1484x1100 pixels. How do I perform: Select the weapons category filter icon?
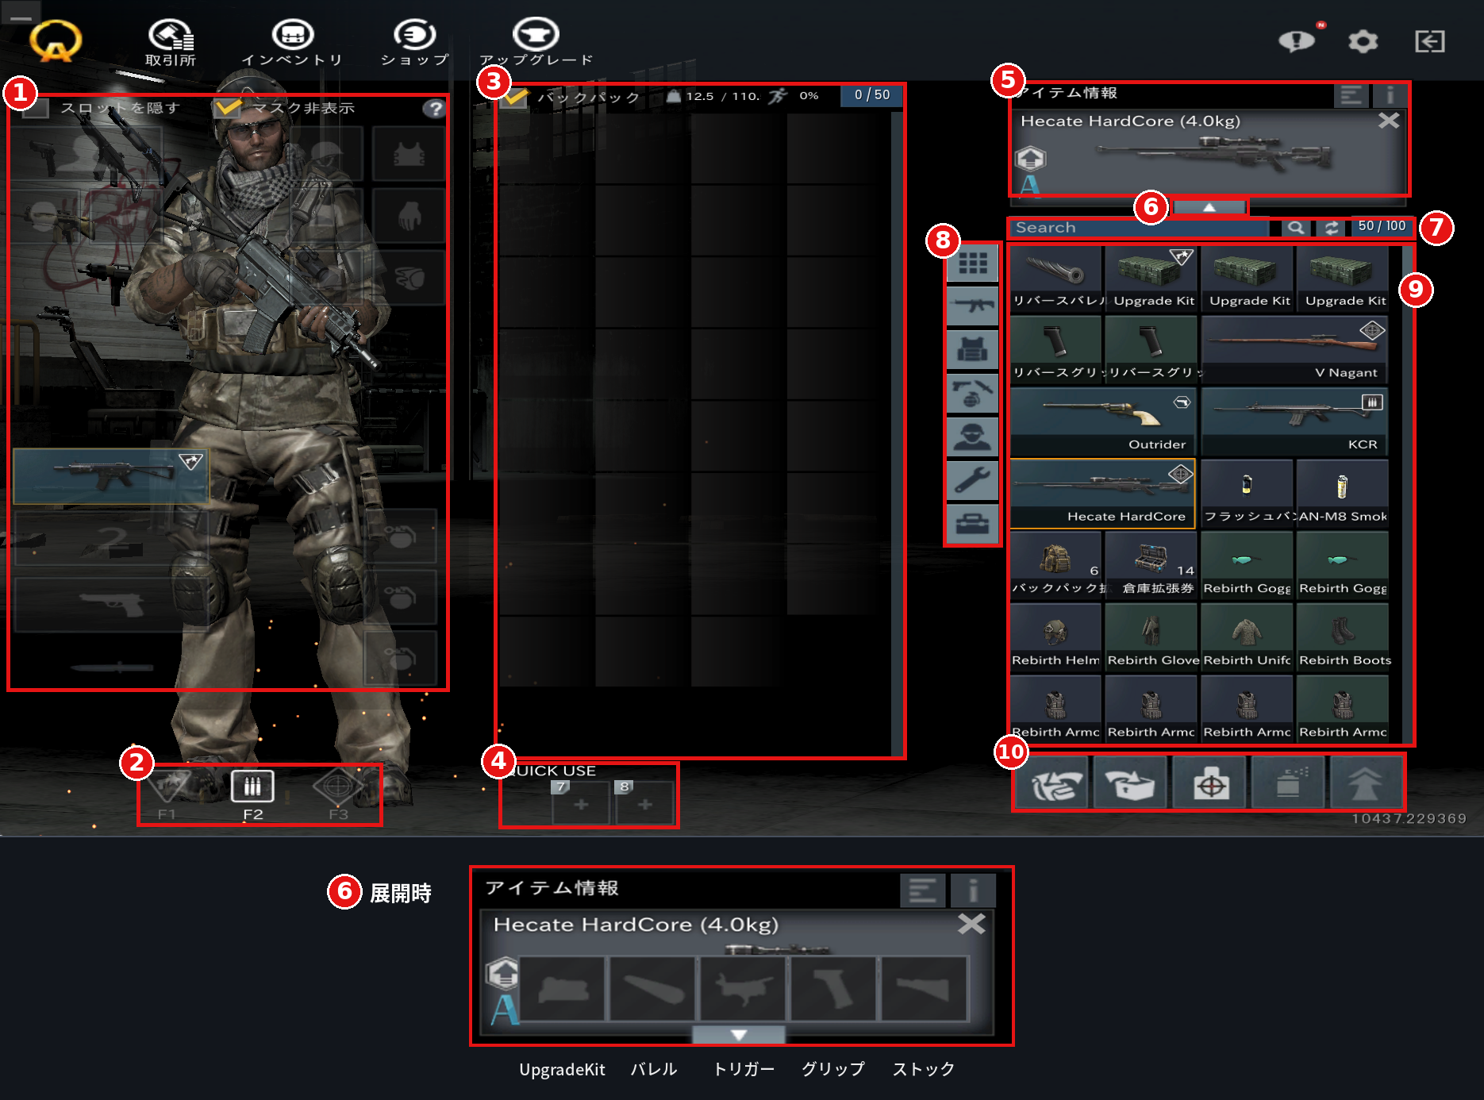[x=972, y=306]
